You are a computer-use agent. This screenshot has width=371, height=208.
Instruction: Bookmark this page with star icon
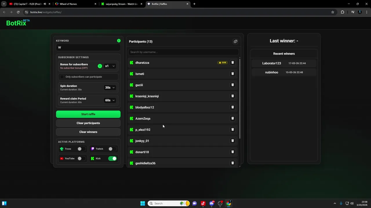[333, 12]
